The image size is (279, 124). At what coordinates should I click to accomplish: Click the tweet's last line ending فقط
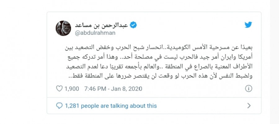pos(161,76)
